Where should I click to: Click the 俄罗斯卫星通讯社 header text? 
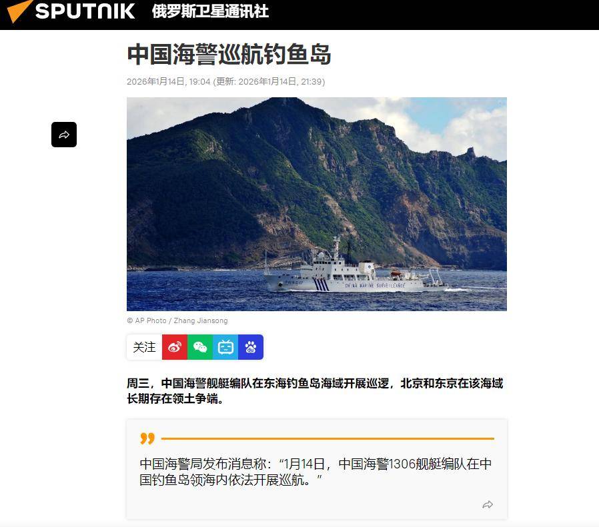210,11
